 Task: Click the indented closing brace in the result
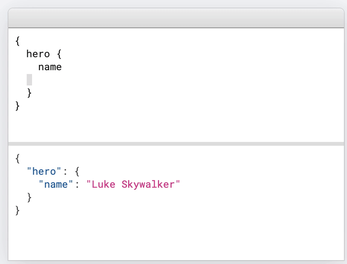(29, 198)
